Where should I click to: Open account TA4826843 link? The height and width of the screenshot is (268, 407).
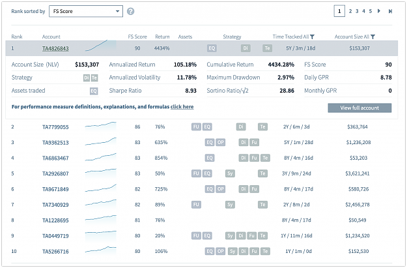coord(55,48)
